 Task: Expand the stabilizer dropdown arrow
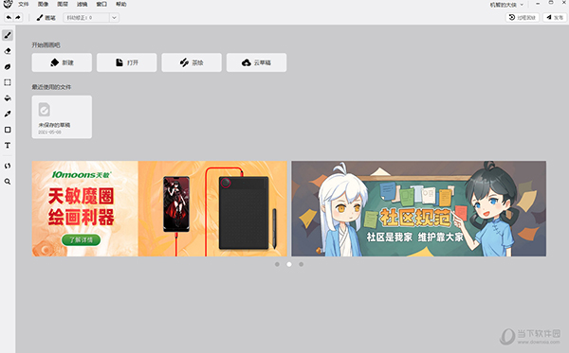[x=114, y=17]
